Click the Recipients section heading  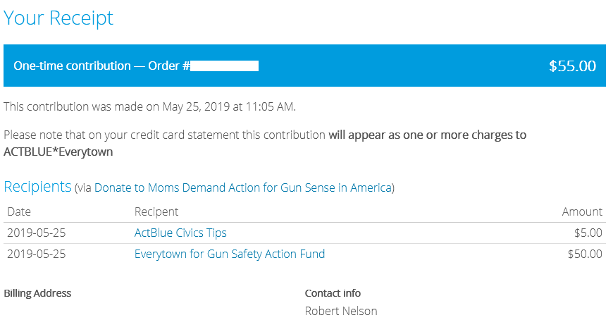37,187
